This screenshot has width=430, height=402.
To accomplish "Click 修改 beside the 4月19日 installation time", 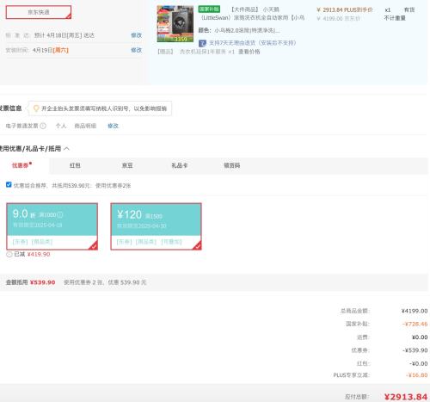I will [136, 50].
